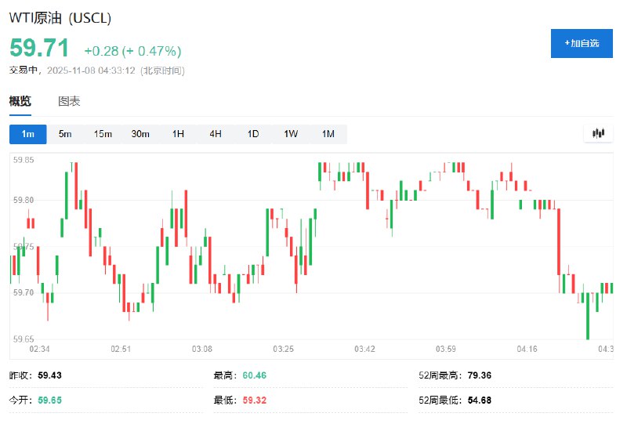Click the 昨收 value 59.43
The height and width of the screenshot is (424, 627).
[49, 375]
